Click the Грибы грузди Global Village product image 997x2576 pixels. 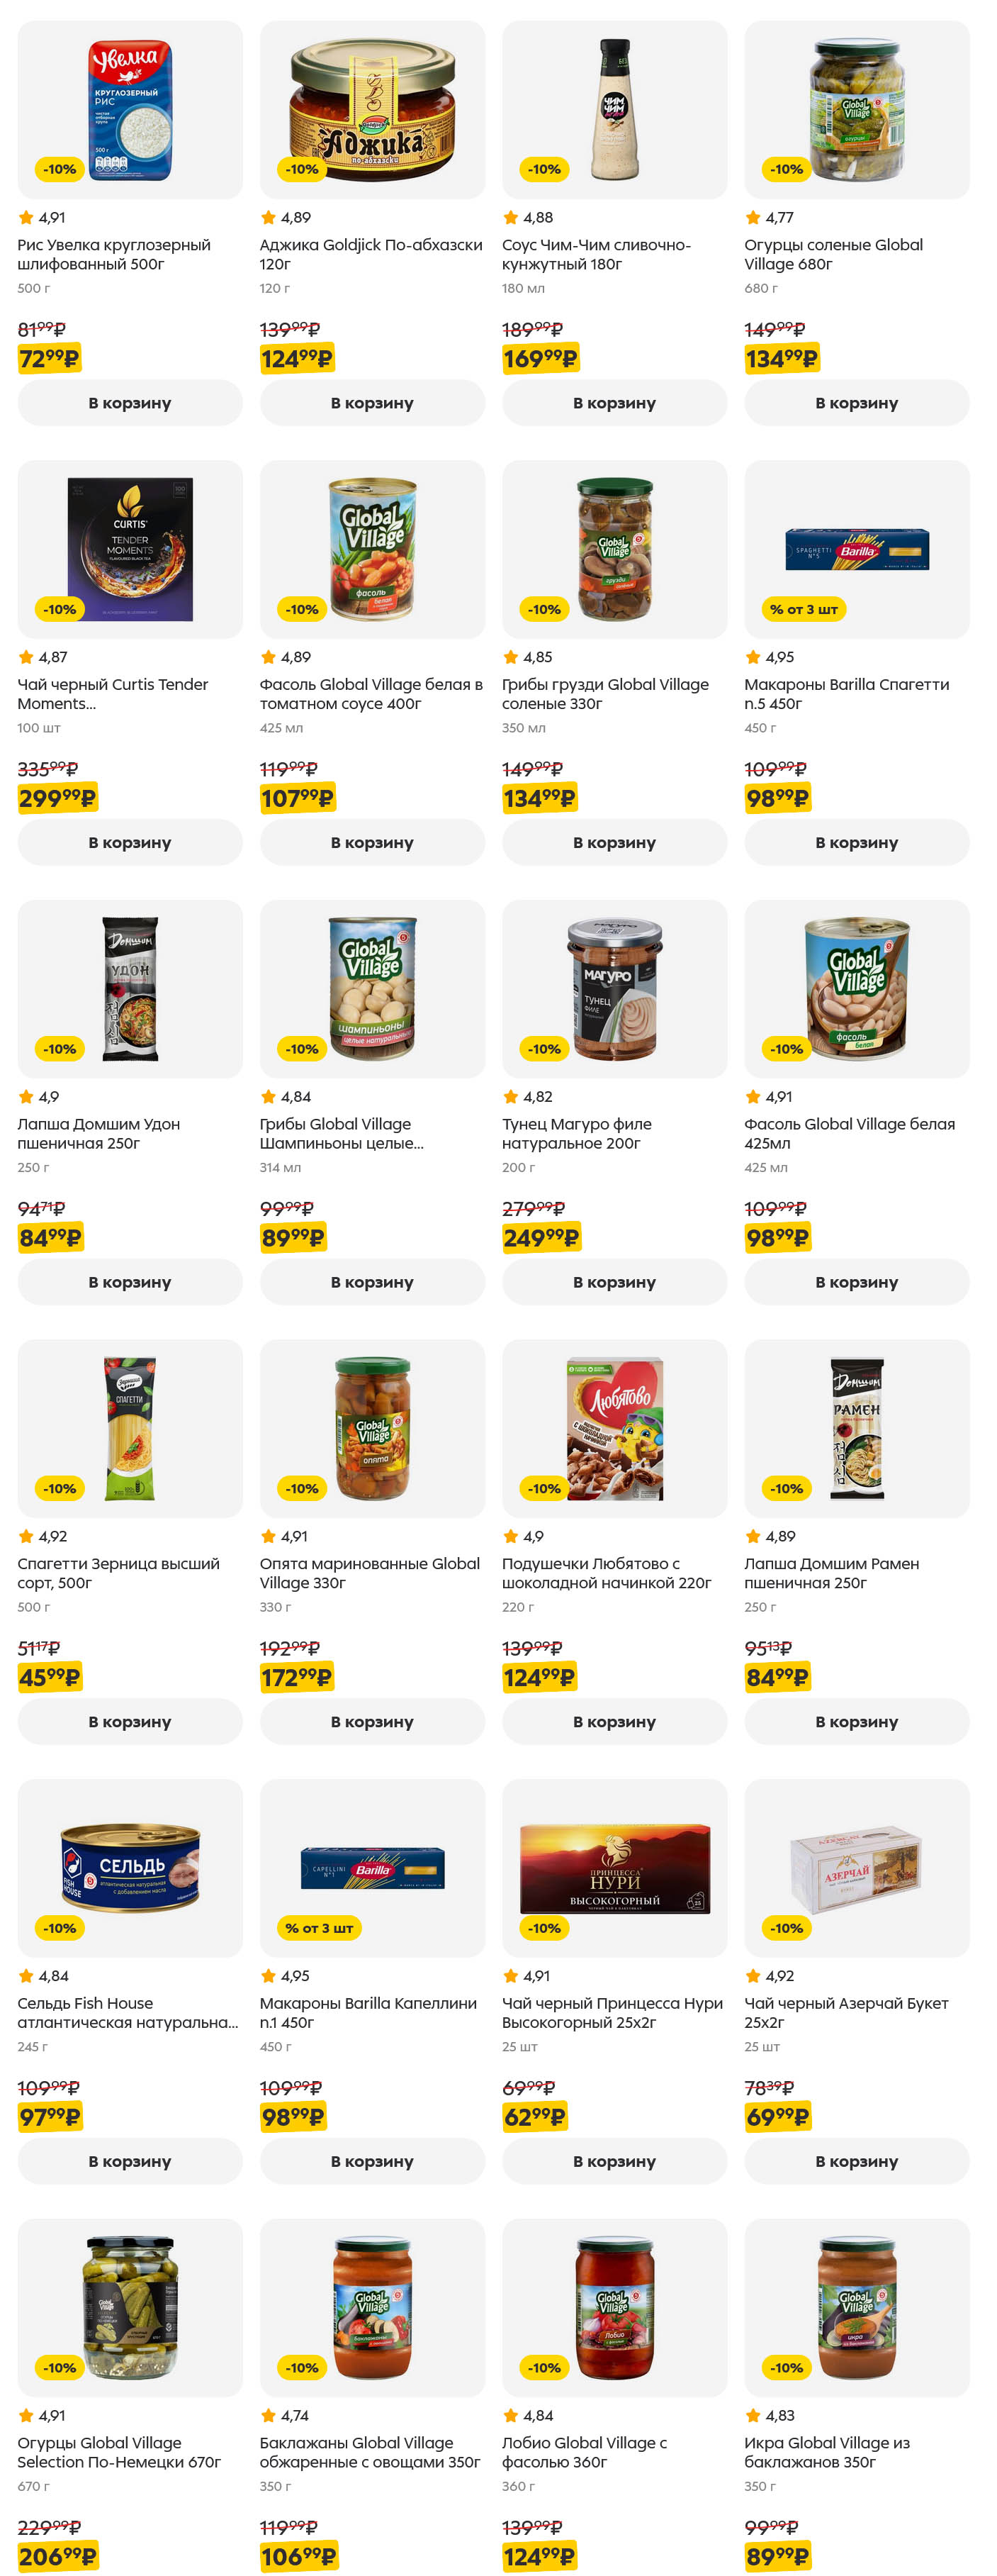[614, 549]
